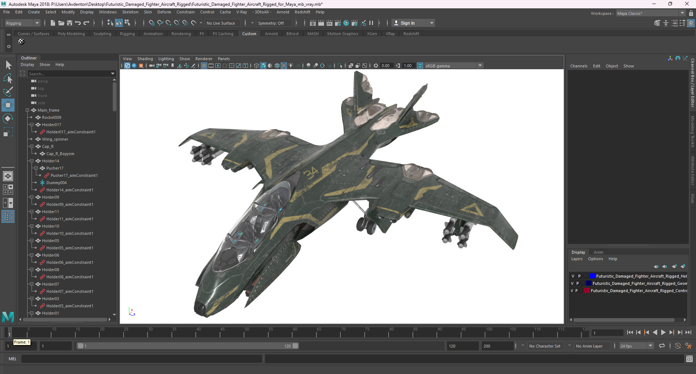This screenshot has width=696, height=374.
Task: Click the Symmetry: Off button
Action: [x=274, y=23]
